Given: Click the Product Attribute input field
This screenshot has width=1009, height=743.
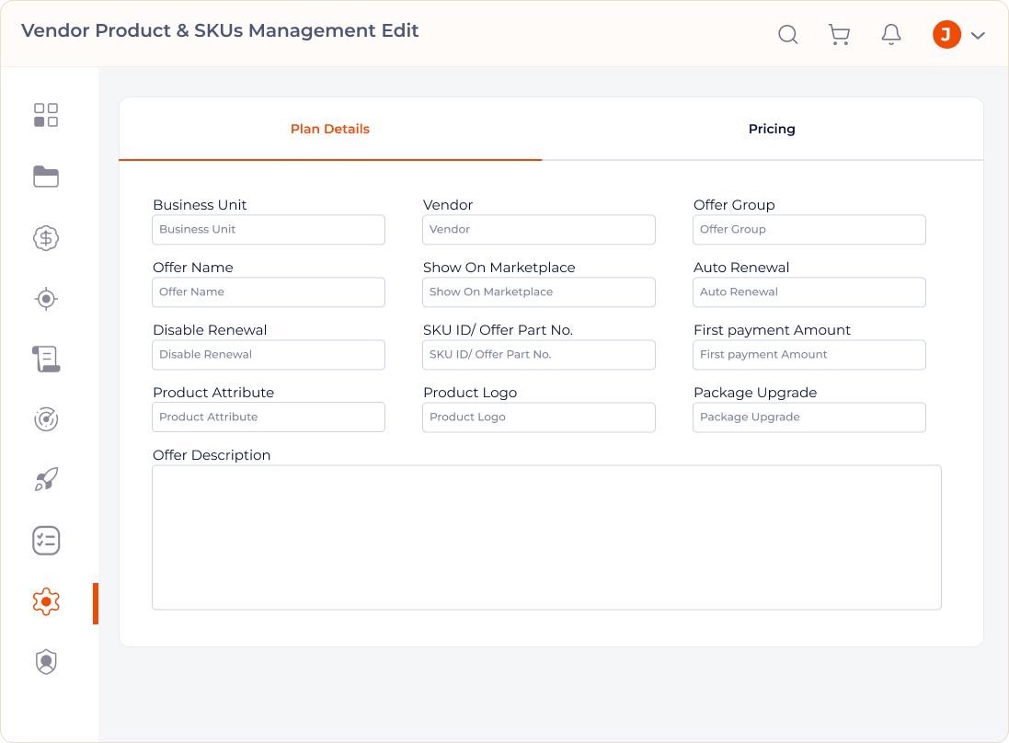Looking at the screenshot, I should click(269, 417).
